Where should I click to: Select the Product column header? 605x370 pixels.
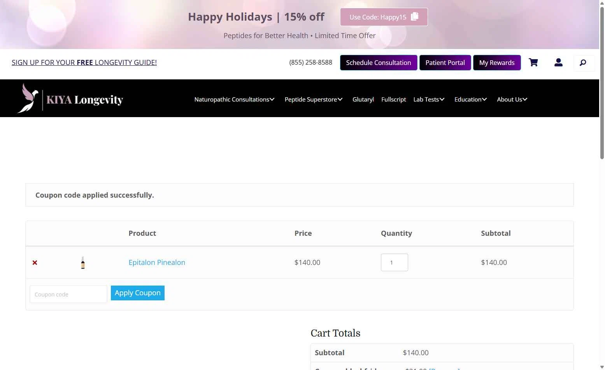(x=142, y=233)
